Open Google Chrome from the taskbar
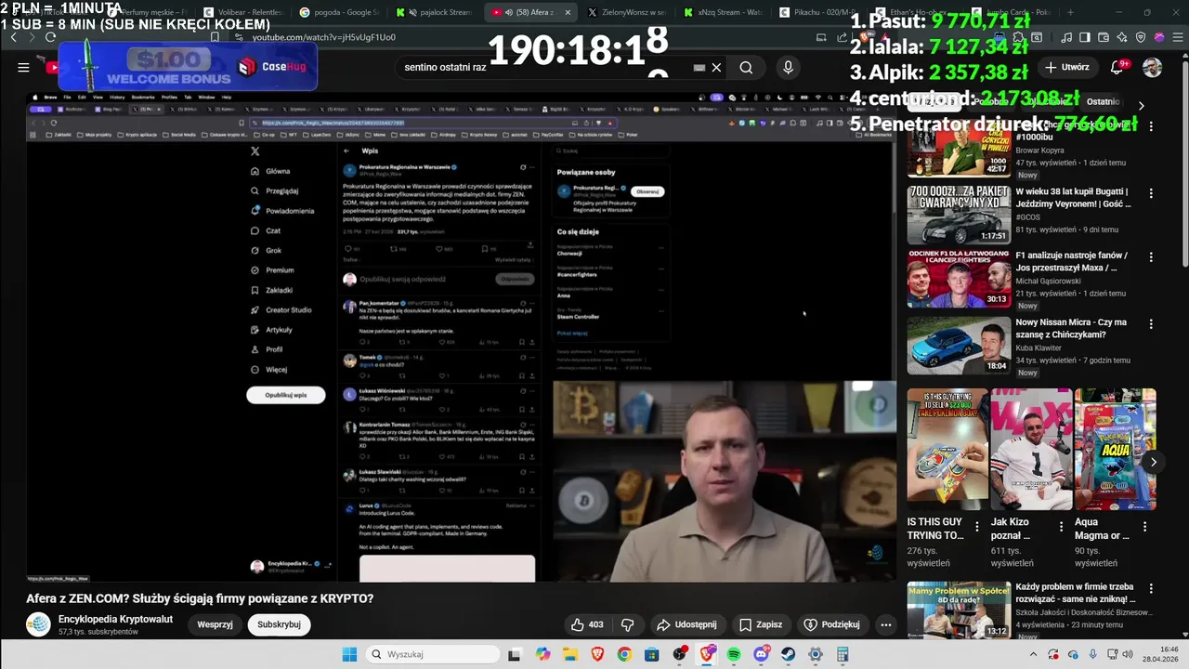1189x669 pixels. click(624, 654)
